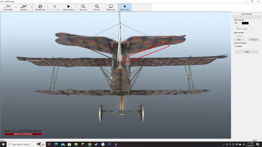Open the Light properties combo box

246,17
